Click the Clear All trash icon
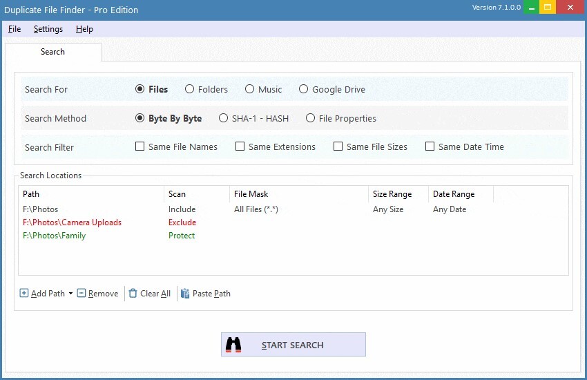 point(133,294)
